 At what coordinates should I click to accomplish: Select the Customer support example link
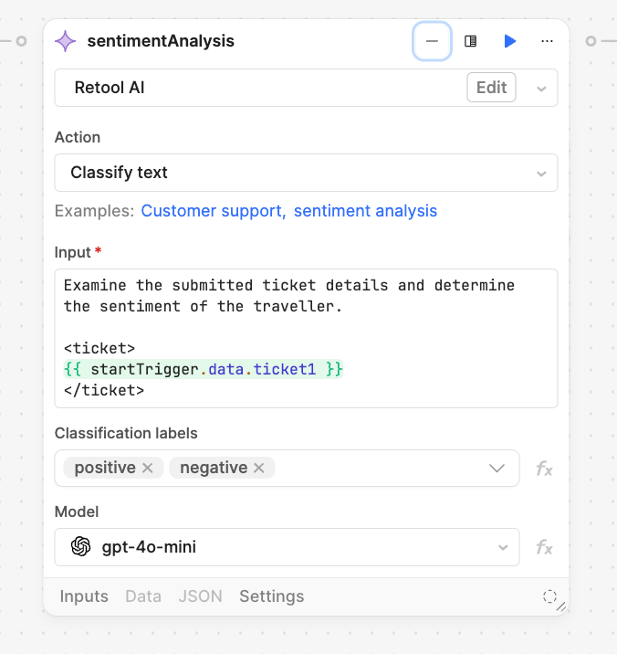click(x=212, y=211)
